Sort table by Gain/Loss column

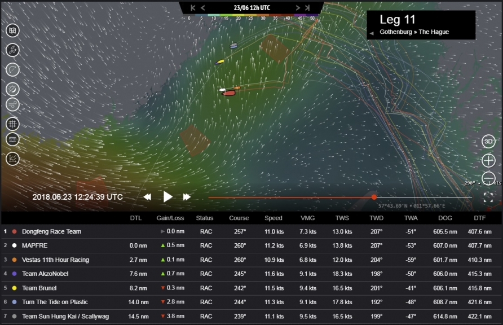click(170, 218)
